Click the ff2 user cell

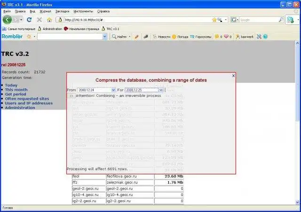tap(89, 182)
